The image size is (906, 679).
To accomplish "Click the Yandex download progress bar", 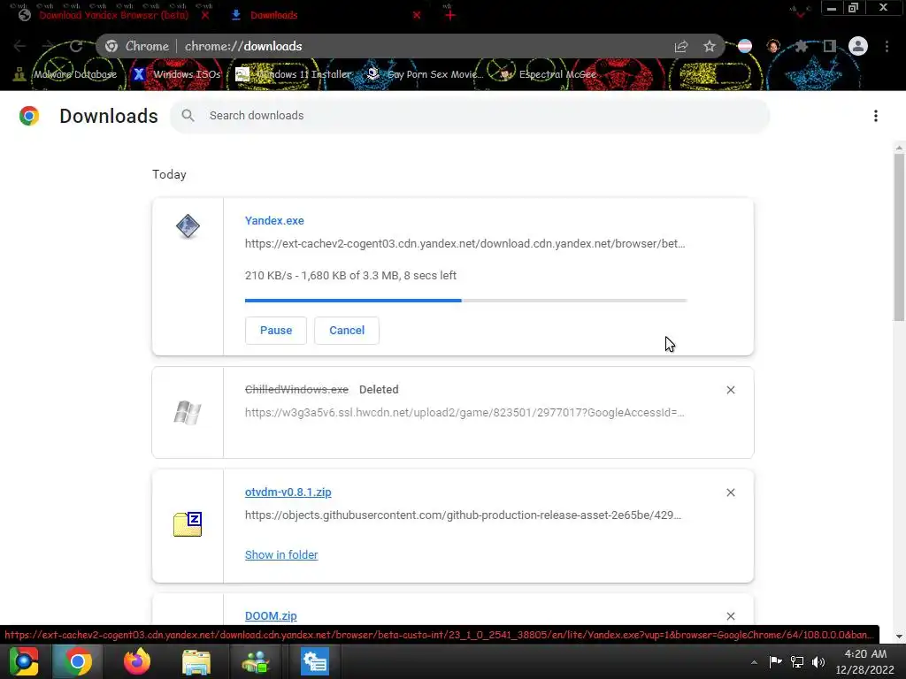I will pyautogui.click(x=465, y=301).
